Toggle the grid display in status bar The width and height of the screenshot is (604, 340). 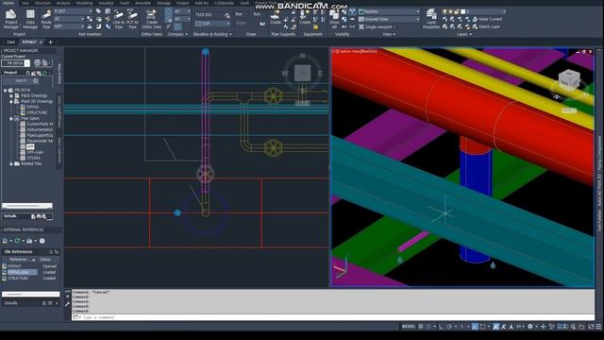(421, 327)
